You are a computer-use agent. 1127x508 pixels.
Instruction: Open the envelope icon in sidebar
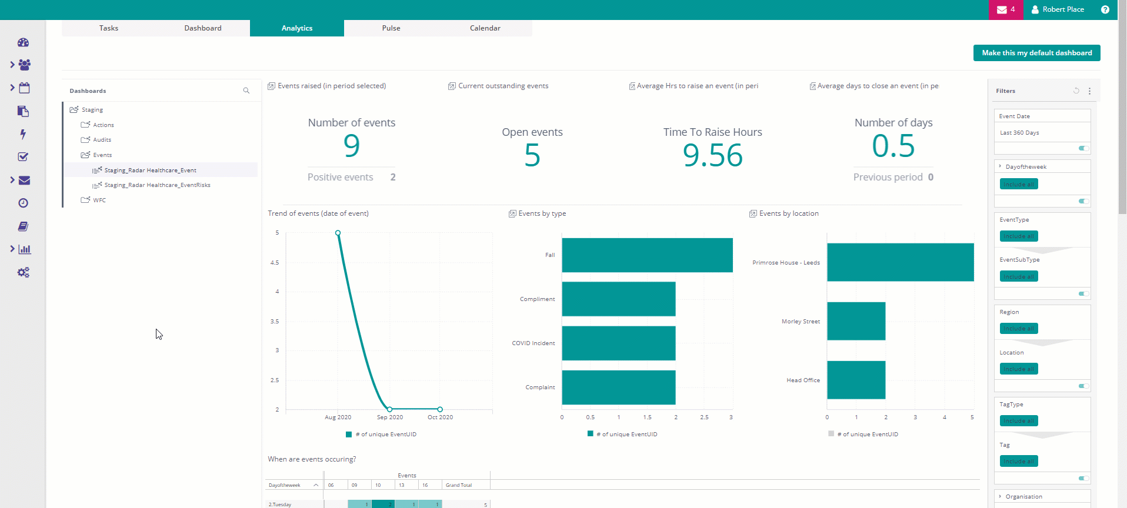tap(25, 181)
